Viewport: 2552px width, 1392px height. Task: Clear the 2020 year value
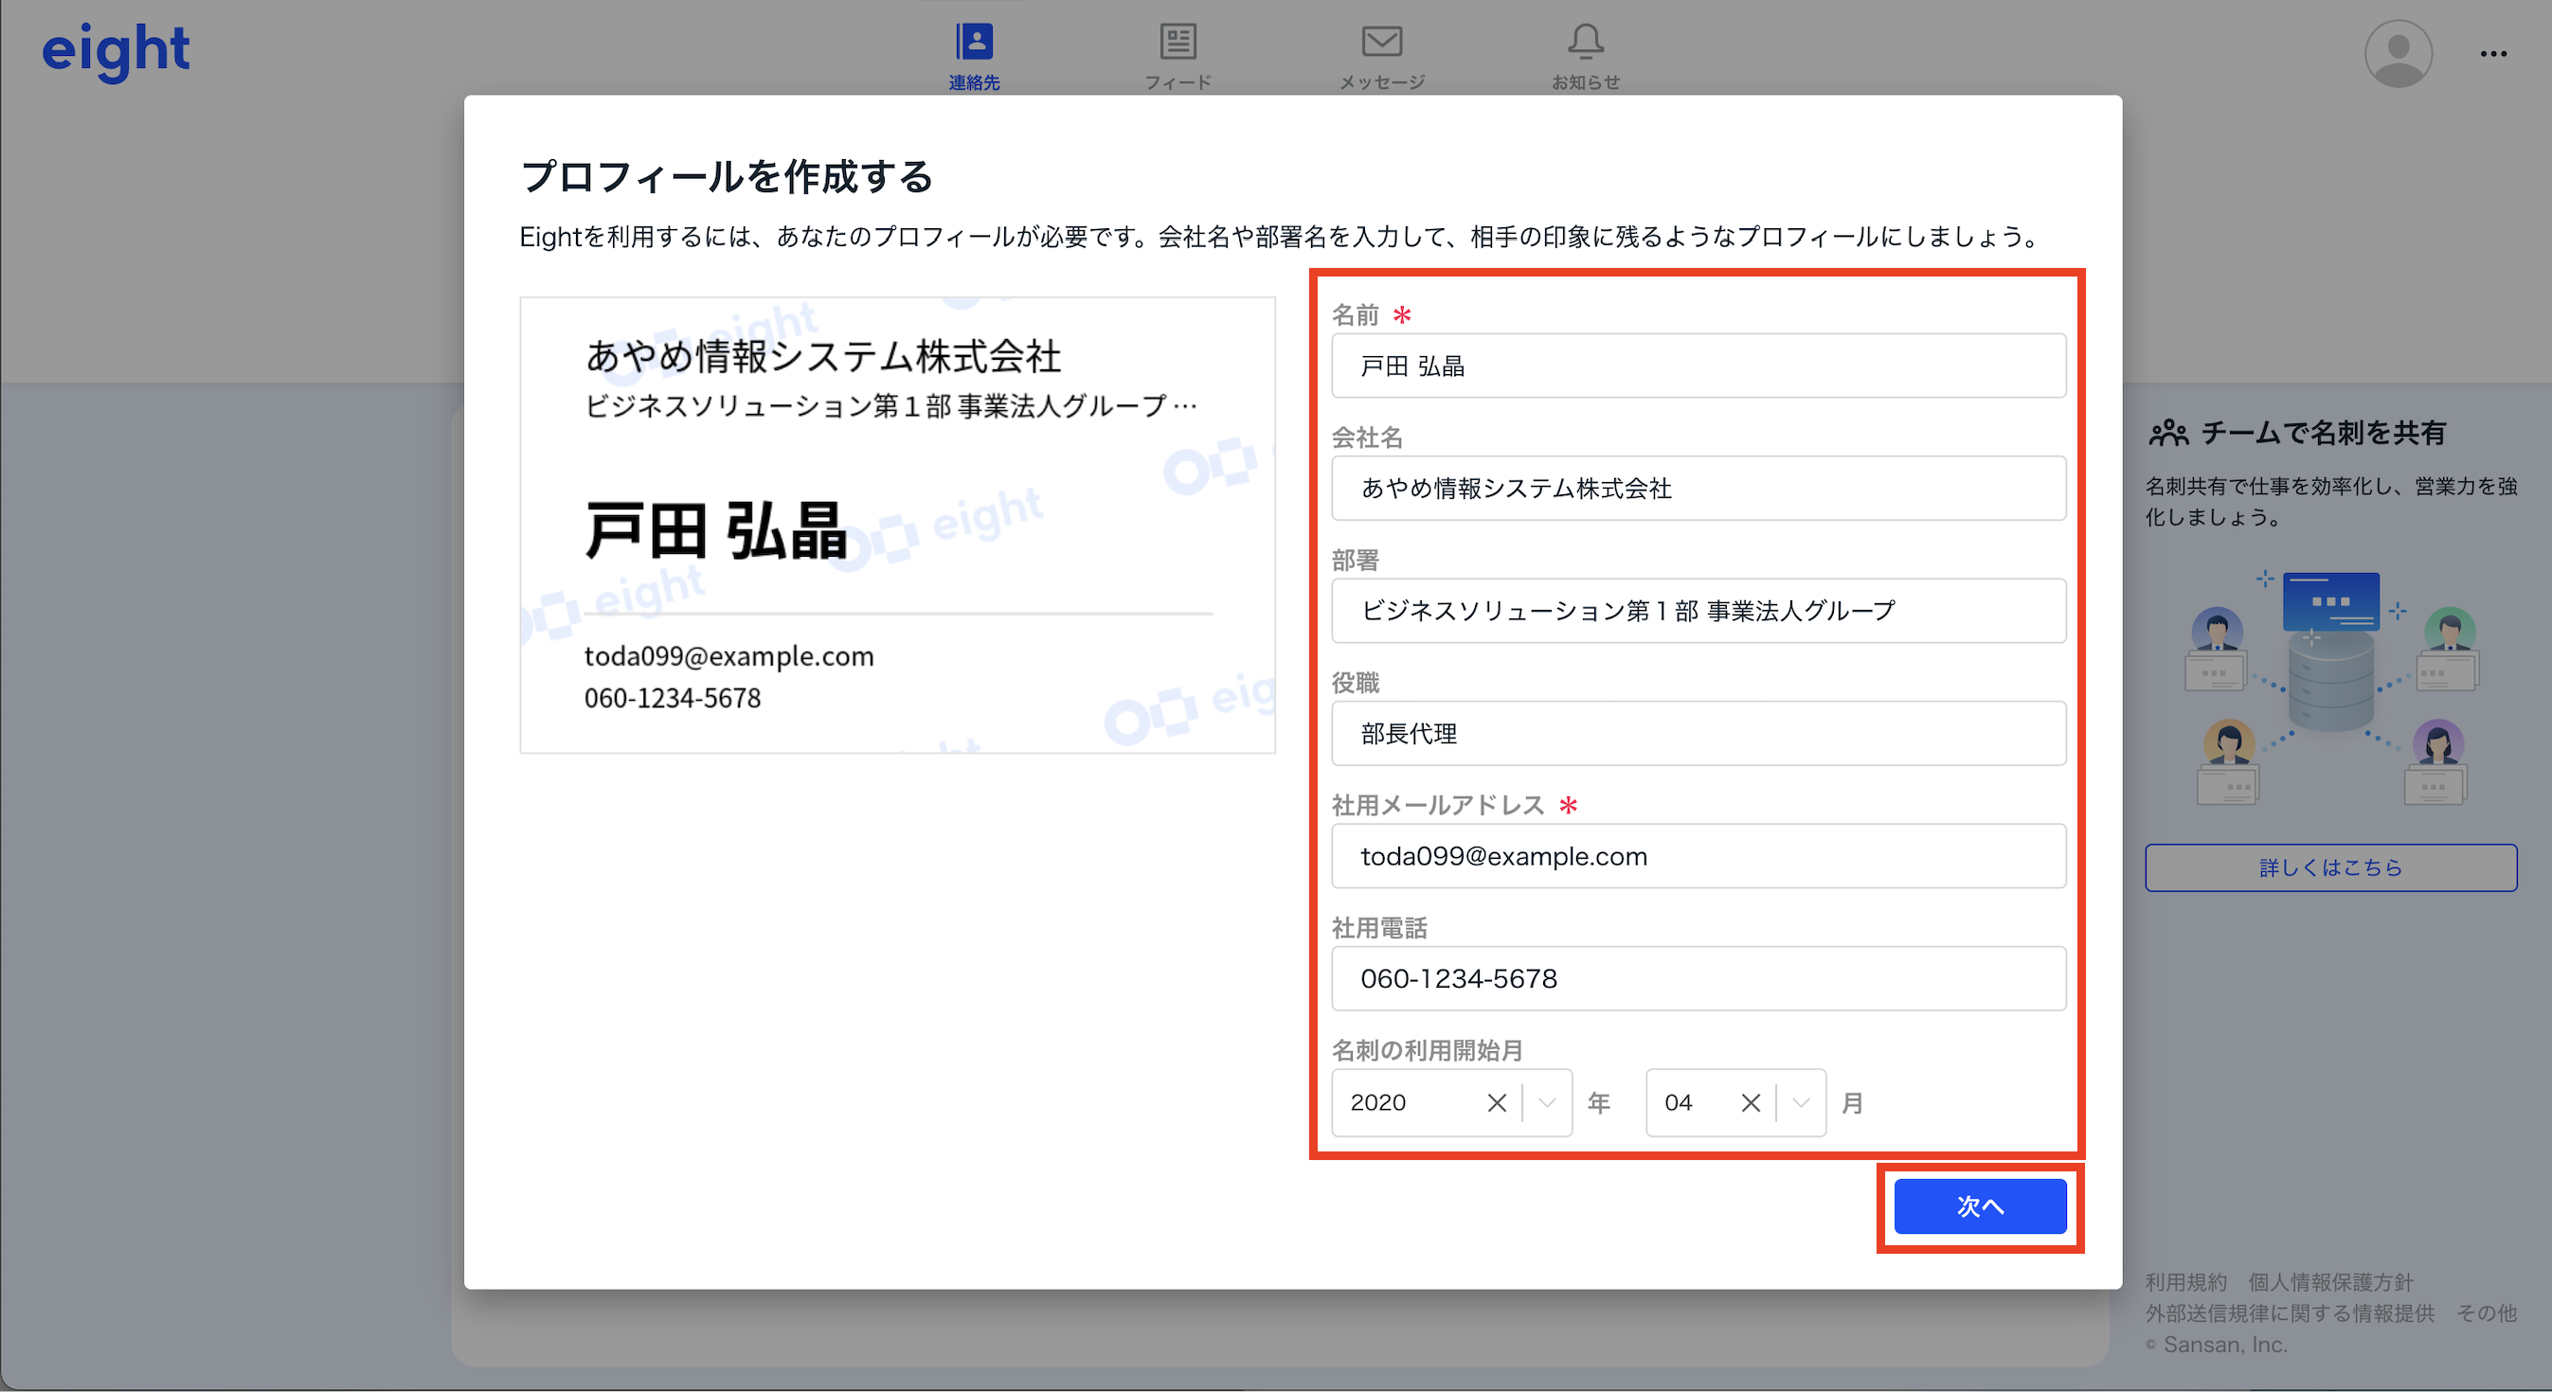point(1495,1103)
